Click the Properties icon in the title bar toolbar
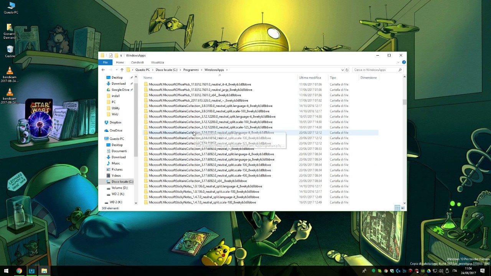Screen dimensions: 491x276 coord(110,55)
